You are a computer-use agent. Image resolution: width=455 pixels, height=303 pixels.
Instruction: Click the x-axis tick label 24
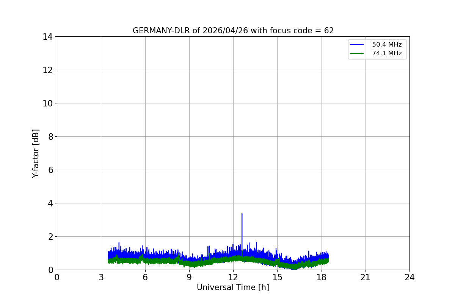(x=409, y=277)
